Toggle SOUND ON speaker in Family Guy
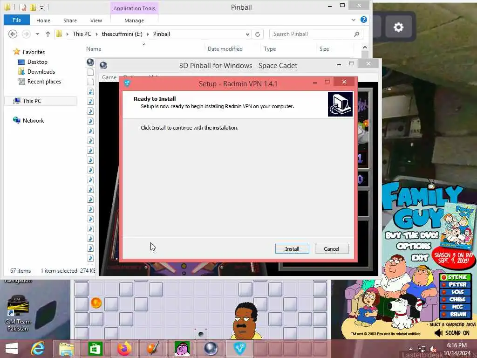The image size is (477, 358). tap(438, 333)
